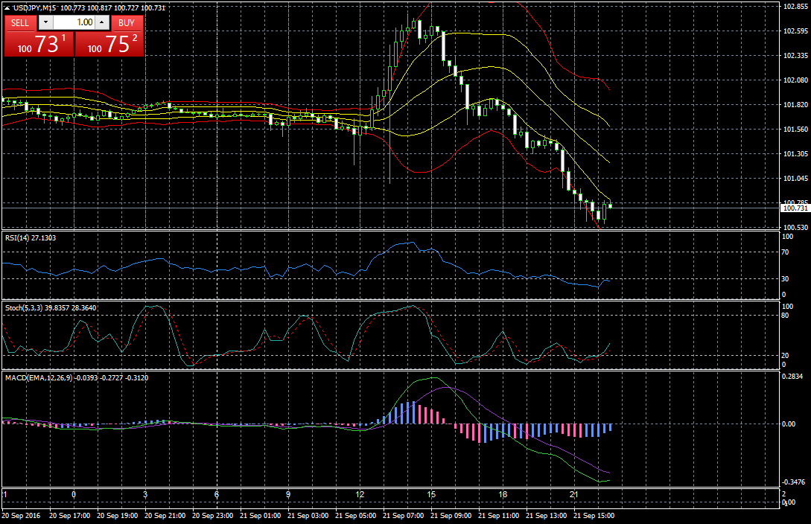This screenshot has height=524, width=811.
Task: Click the BUY button
Action: tap(127, 22)
